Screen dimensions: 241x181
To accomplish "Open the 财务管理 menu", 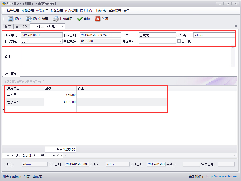I will tap(57, 11).
